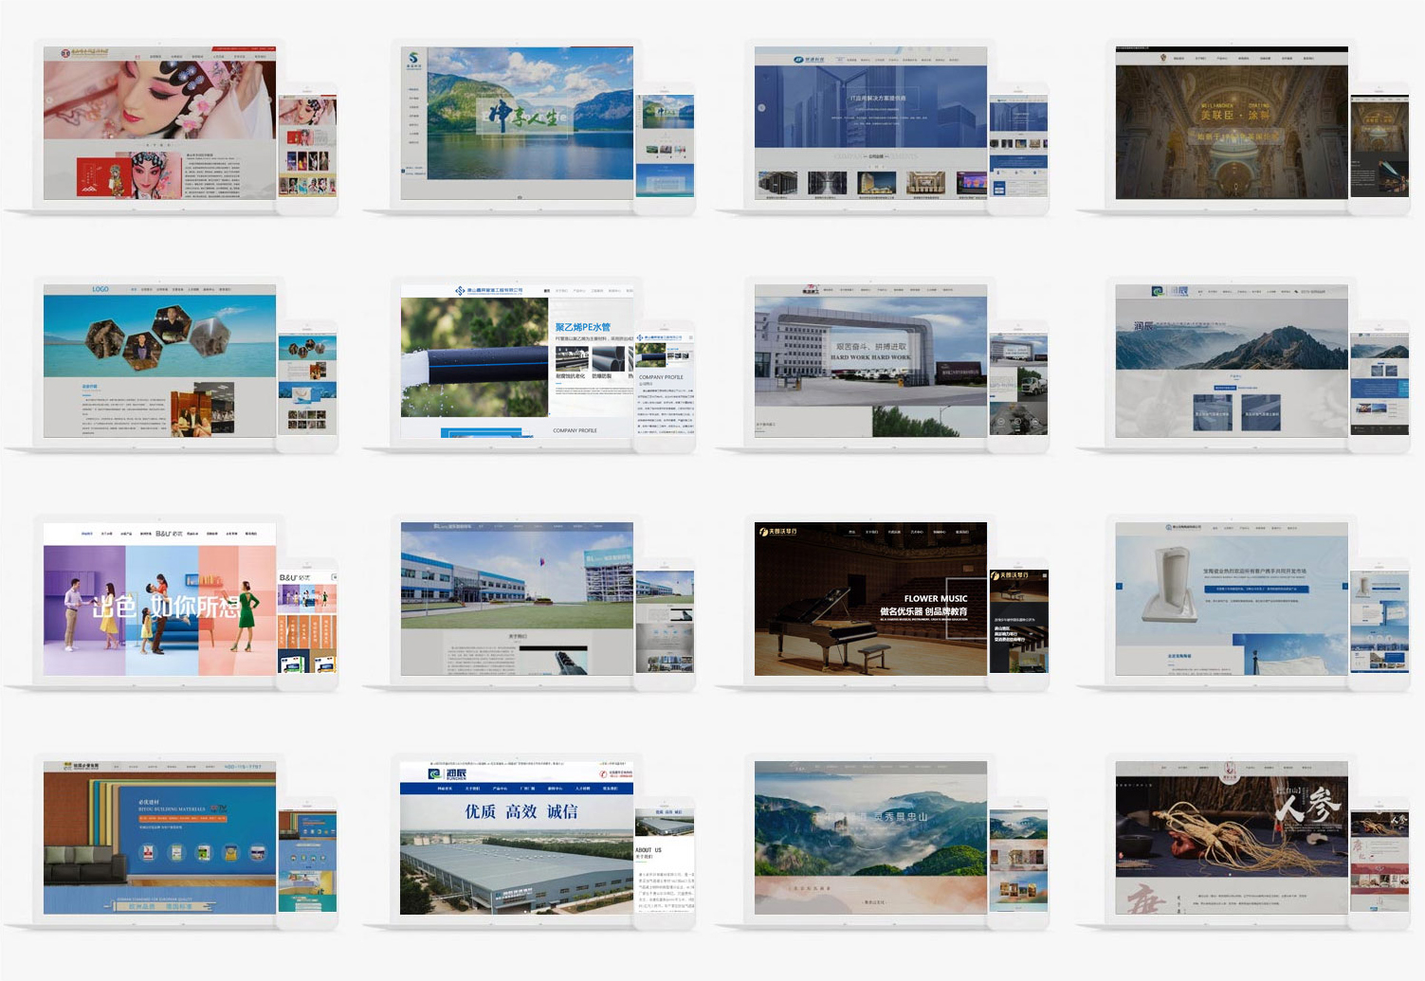
Task: Select the blue data center IT site preview
Action: point(870,123)
